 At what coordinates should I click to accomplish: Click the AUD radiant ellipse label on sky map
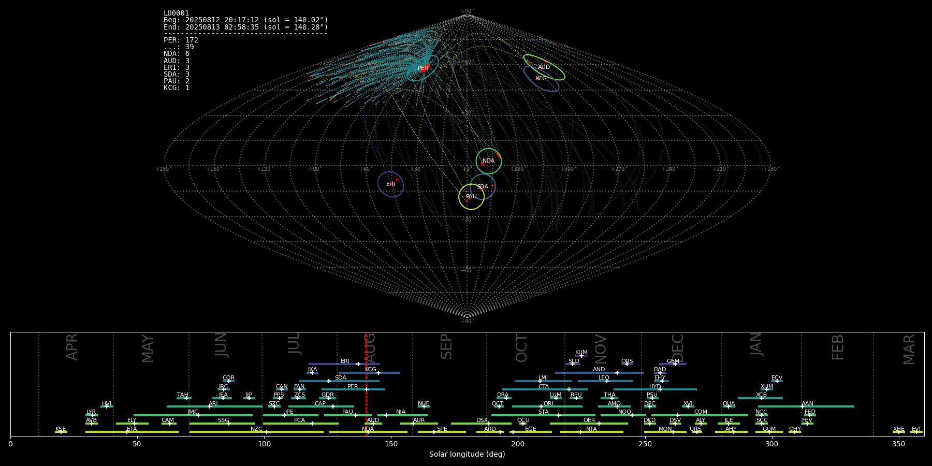click(x=544, y=67)
